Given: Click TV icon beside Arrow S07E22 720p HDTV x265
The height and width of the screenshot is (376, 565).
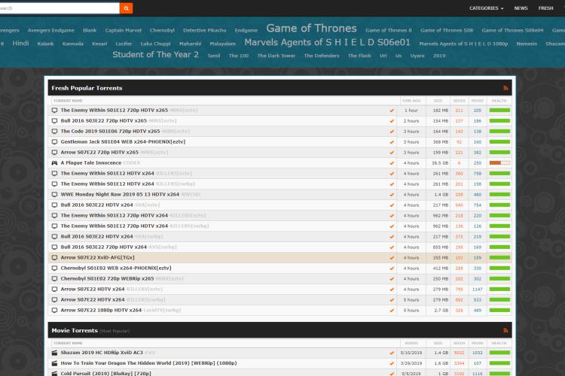Looking at the screenshot, I should (x=54, y=153).
